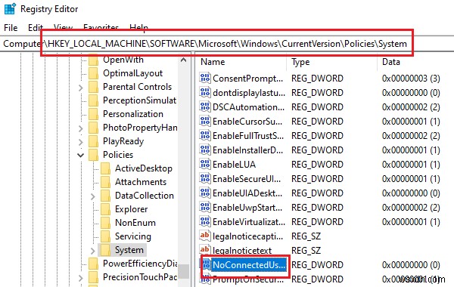
Task: Click the DWORD icon of dontdisplaylastu value
Action: point(205,92)
